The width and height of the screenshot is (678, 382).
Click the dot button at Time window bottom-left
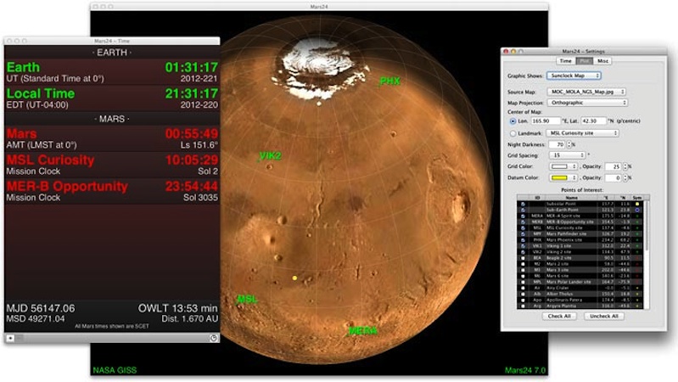coord(10,338)
